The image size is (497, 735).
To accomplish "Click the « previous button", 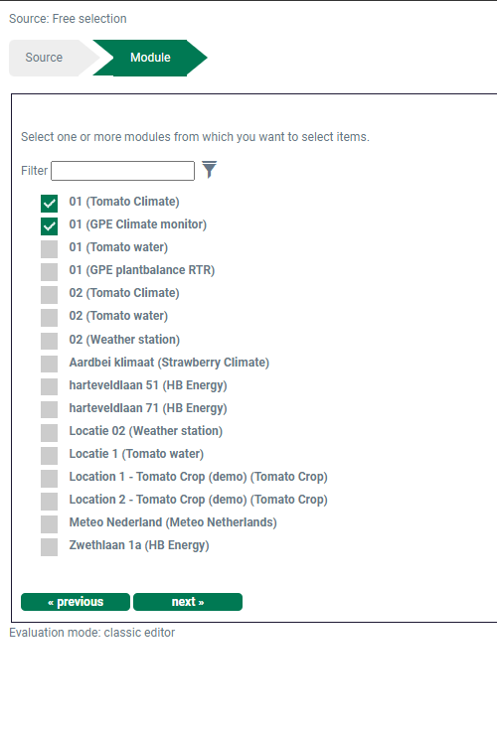I will point(76,602).
